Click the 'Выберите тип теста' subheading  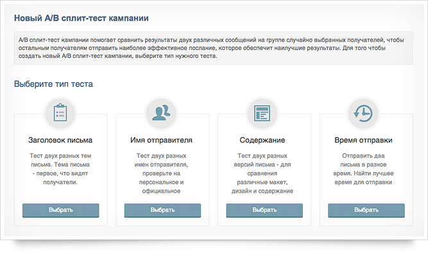[x=53, y=84]
